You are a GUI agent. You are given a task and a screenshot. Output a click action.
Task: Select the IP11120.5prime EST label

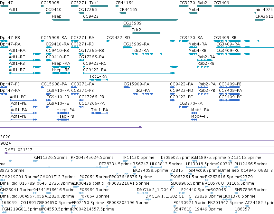coord(138,158)
